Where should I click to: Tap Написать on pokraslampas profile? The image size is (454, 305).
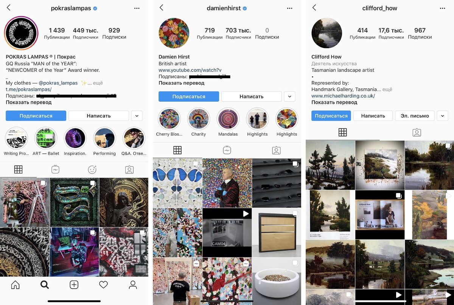coord(99,116)
